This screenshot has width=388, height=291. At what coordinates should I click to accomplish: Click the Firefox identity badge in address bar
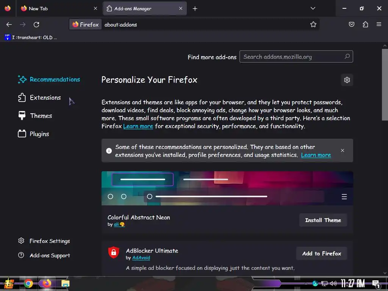85,25
